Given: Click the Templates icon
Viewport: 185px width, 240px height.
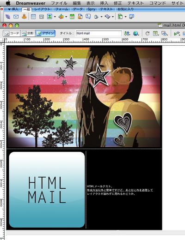Looking at the screenshot, I should (120, 17).
